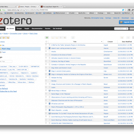Click the Trash bin icon in the collections list
The image size is (134, 134).
pyautogui.click(x=1, y=52)
